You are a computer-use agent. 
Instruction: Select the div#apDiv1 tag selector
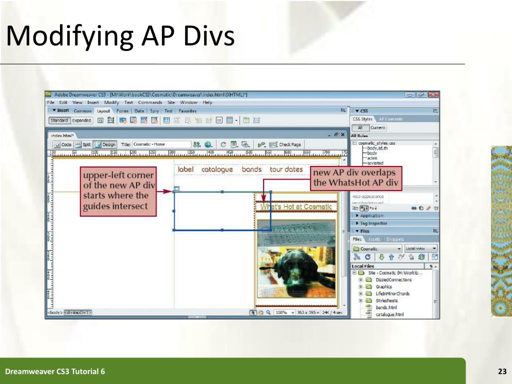click(x=77, y=312)
